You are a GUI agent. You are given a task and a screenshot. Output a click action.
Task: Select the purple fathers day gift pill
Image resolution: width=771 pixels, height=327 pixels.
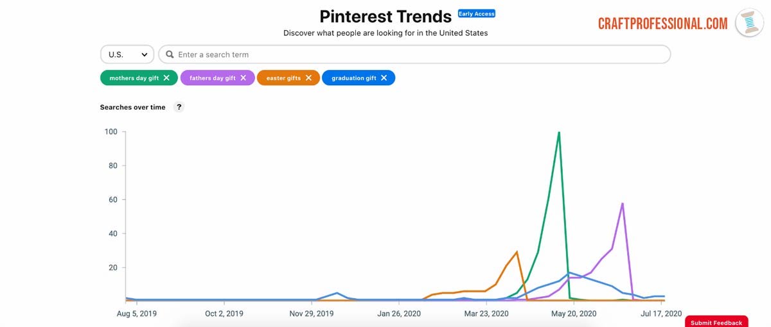(212, 78)
